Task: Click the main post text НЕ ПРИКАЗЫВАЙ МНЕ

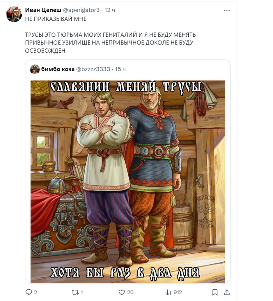Action: click(56, 19)
